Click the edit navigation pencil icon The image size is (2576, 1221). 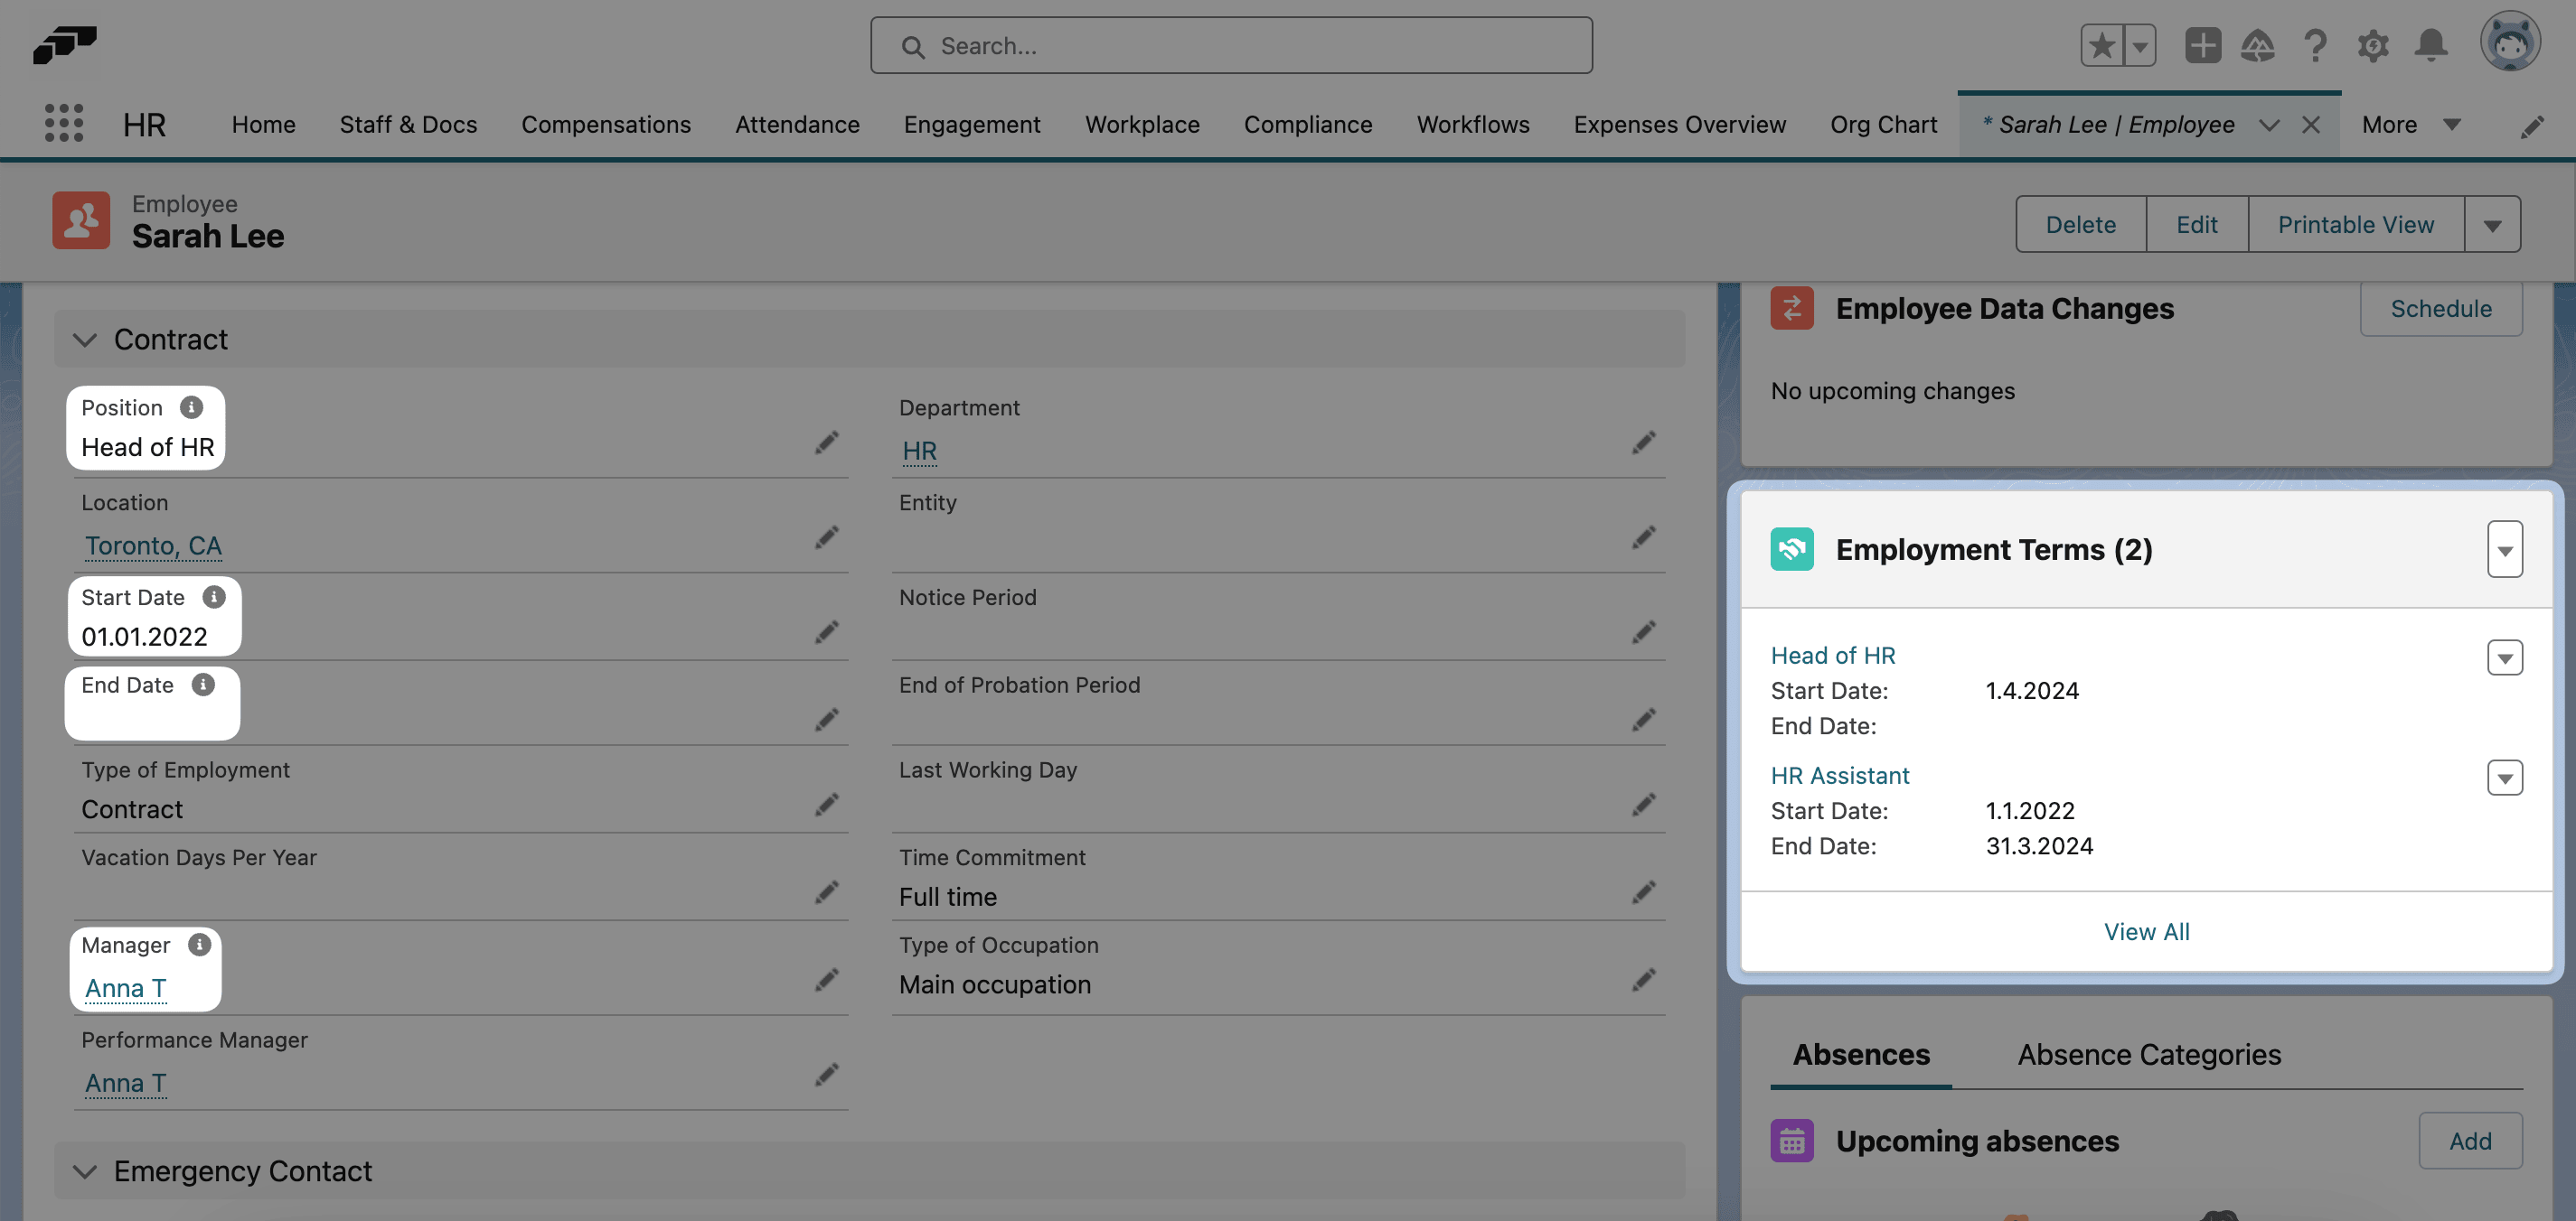(2532, 126)
